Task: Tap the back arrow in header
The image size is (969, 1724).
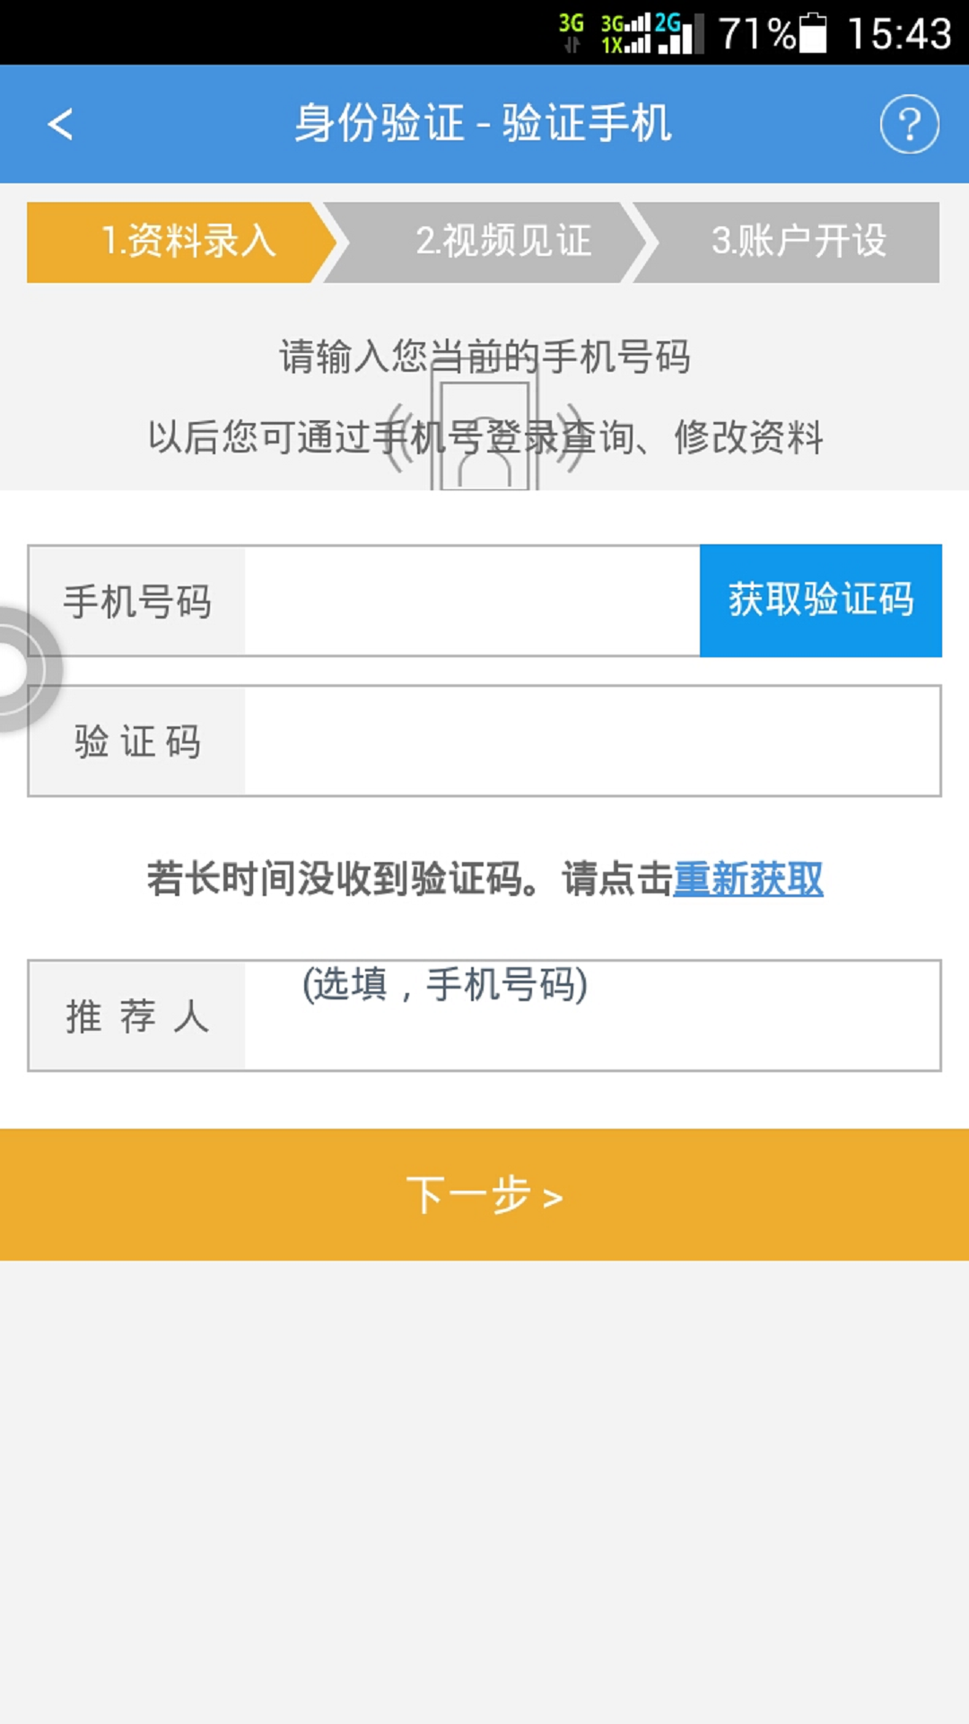Action: click(60, 124)
